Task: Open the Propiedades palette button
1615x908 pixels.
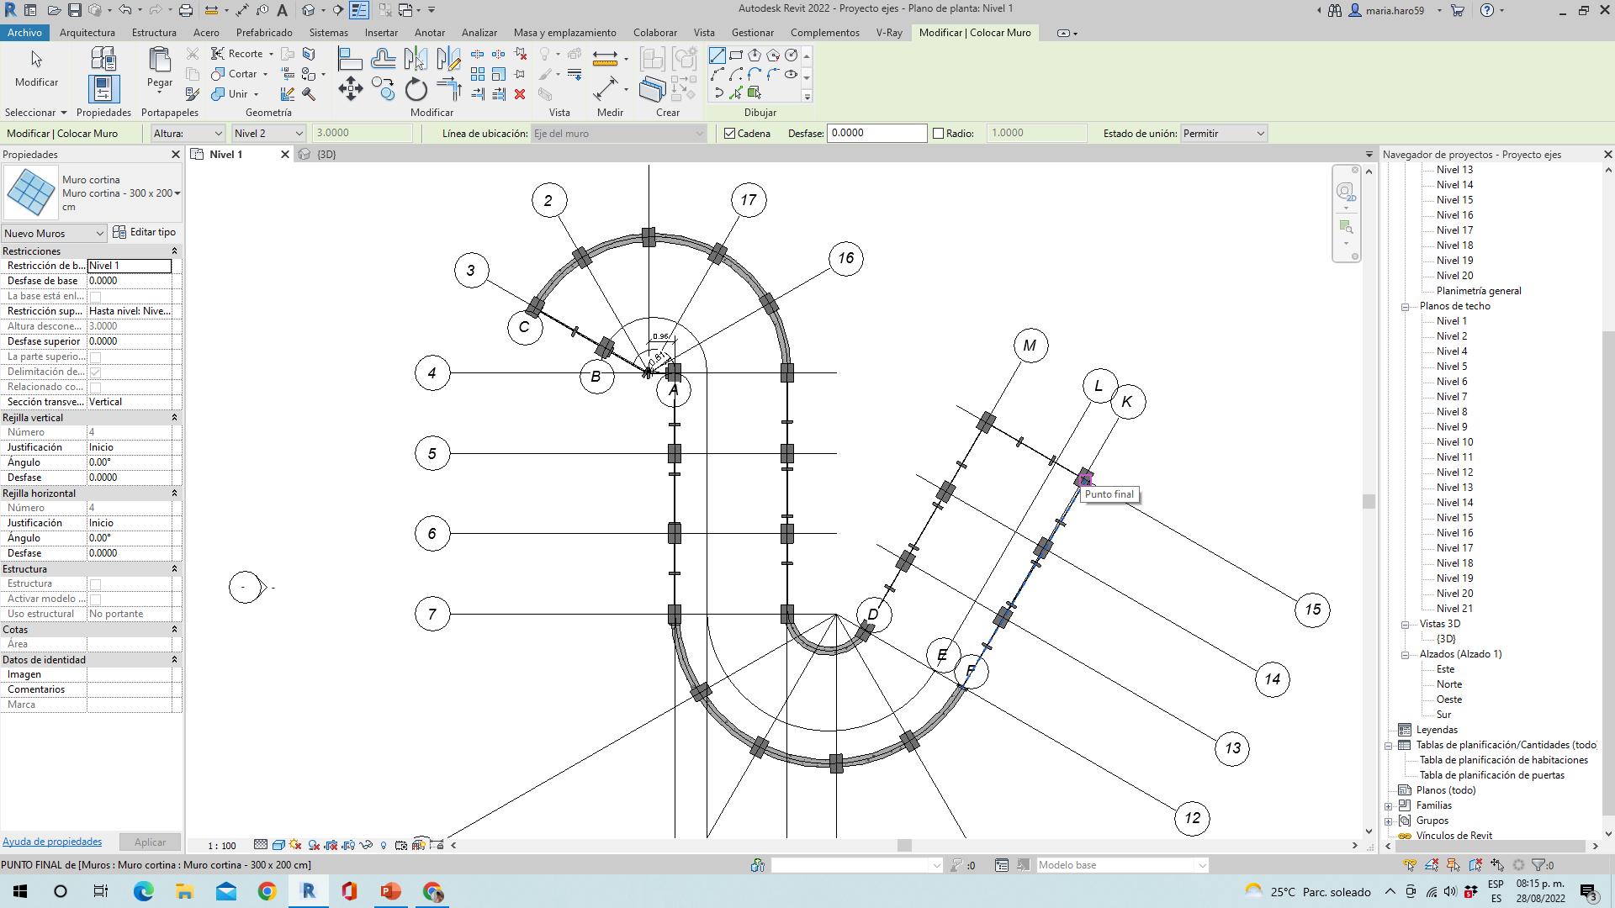Action: (103, 89)
